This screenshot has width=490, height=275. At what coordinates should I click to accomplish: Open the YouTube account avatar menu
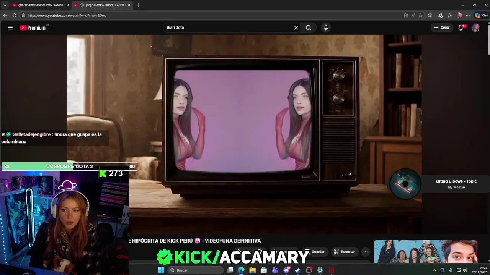[x=475, y=27]
